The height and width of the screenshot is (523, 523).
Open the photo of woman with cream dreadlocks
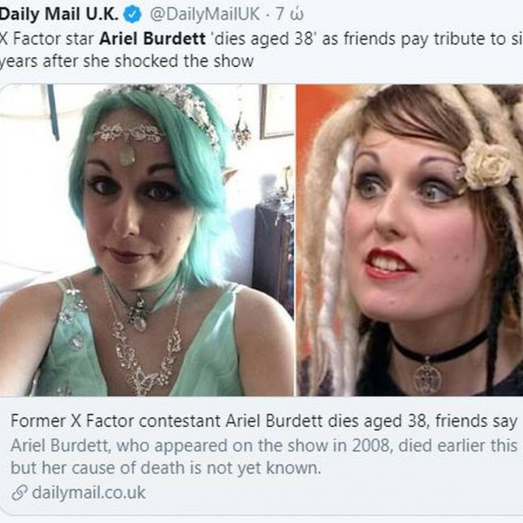point(410,240)
